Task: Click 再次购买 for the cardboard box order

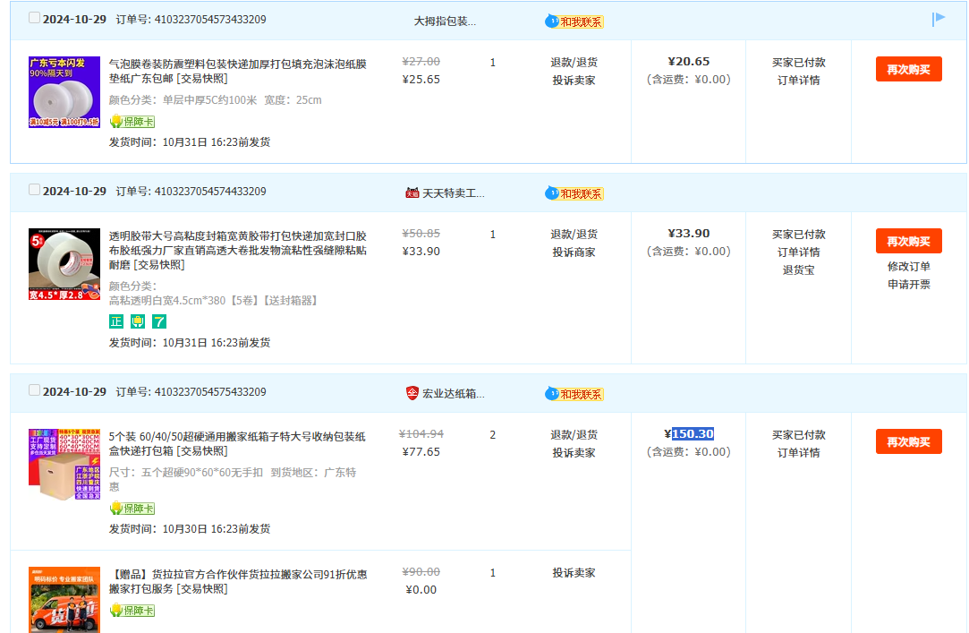Action: 908,441
